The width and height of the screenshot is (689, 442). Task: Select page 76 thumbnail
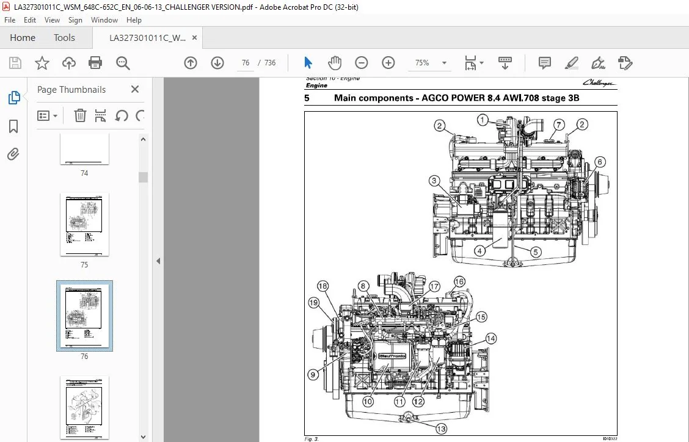84,316
